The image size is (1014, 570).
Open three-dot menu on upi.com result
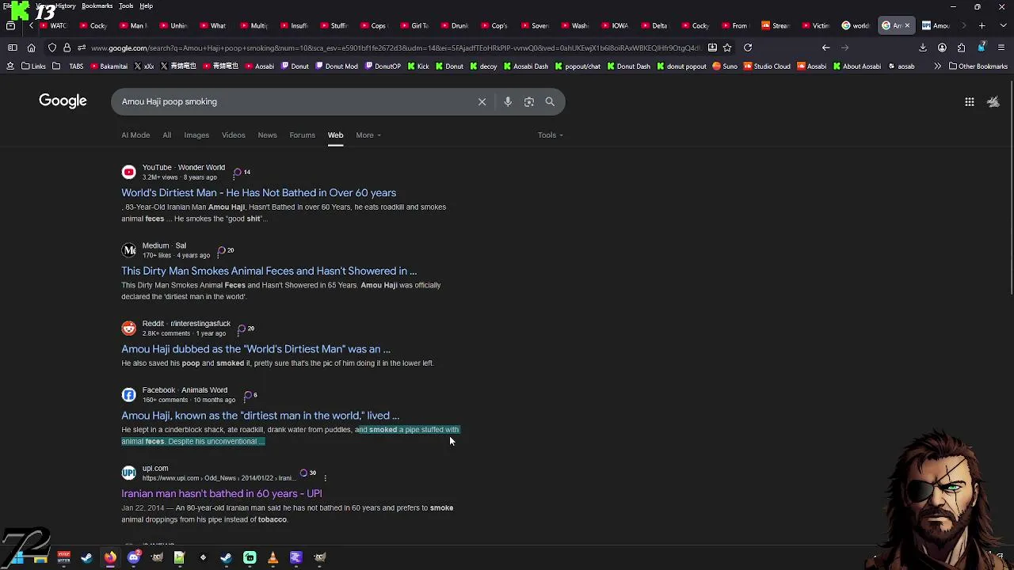tap(325, 477)
